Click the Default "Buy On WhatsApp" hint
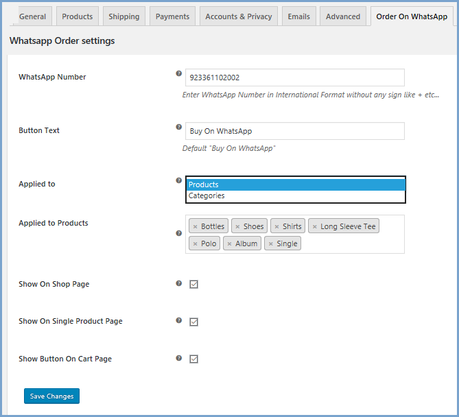The width and height of the screenshot is (459, 417). point(228,148)
